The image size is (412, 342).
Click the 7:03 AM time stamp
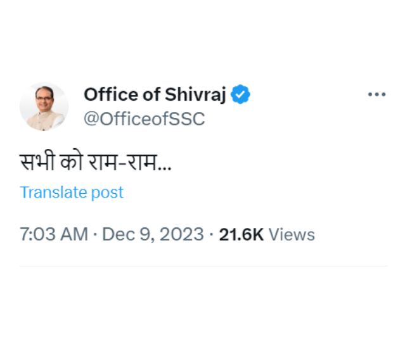tap(53, 234)
